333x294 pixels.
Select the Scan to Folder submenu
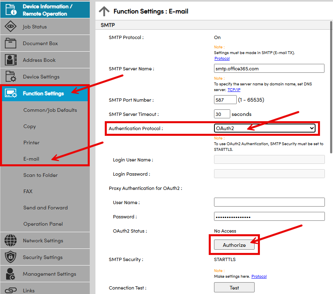[x=40, y=175]
